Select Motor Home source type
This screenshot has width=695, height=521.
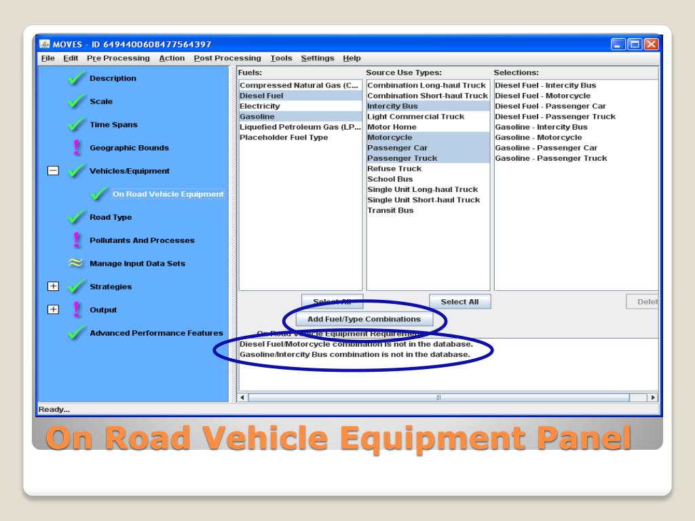428,127
